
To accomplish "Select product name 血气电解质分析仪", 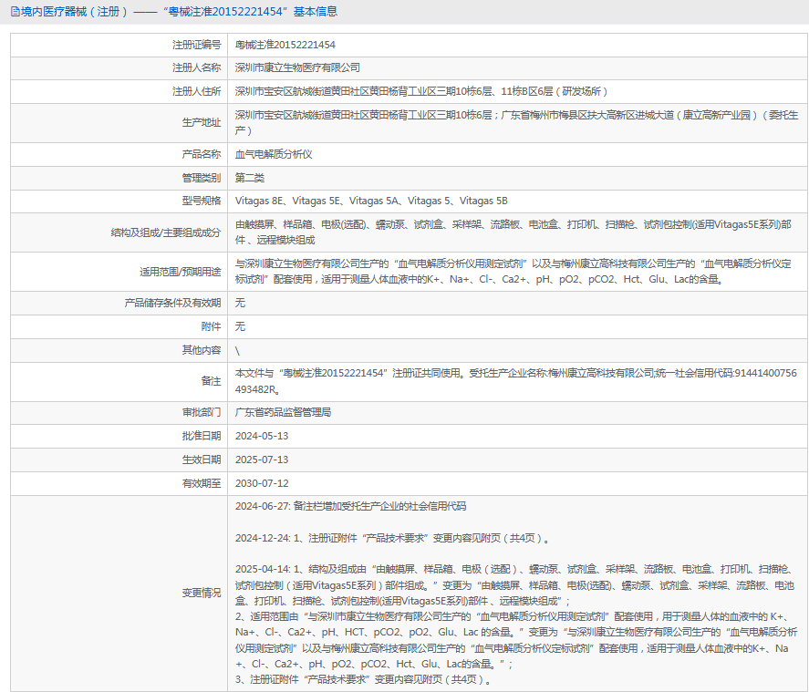I will [274, 154].
